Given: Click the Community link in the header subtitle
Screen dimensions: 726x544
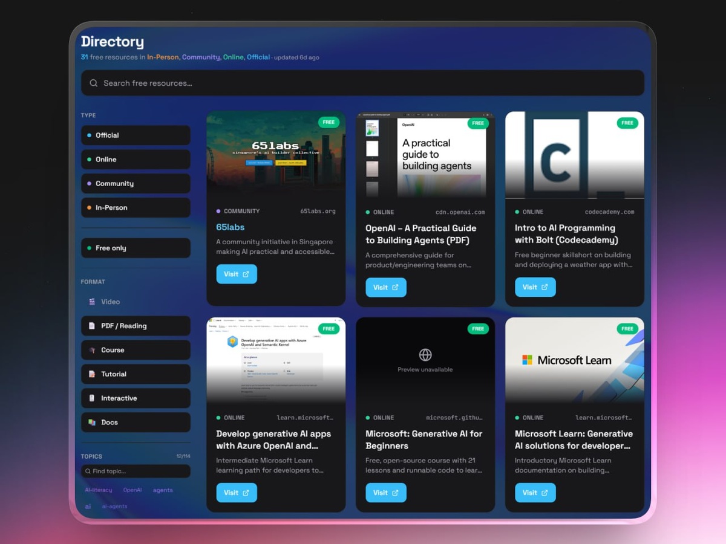Looking at the screenshot, I should coord(201,57).
